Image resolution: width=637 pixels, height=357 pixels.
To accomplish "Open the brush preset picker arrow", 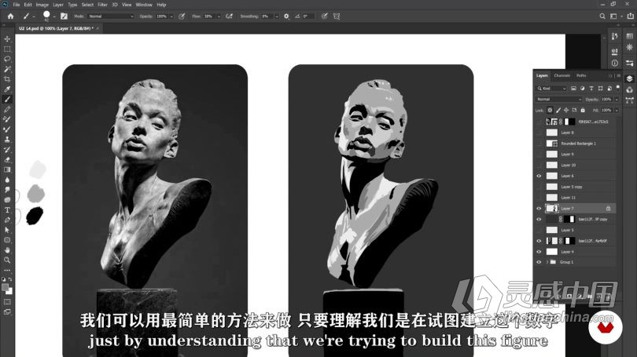I will coord(53,16).
